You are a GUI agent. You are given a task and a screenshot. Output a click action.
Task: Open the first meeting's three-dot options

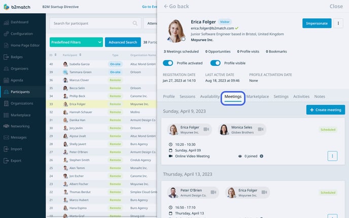tap(332, 156)
